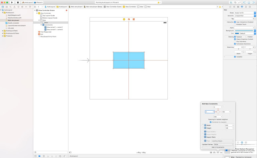
Task: Go back in editor history
Action: pos(39,7)
